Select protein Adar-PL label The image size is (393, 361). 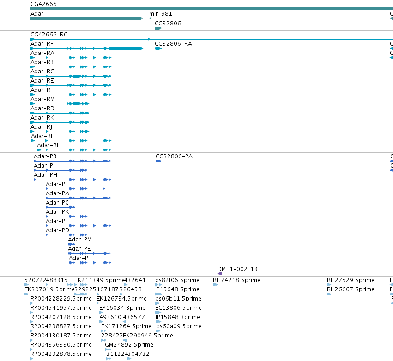(x=57, y=184)
